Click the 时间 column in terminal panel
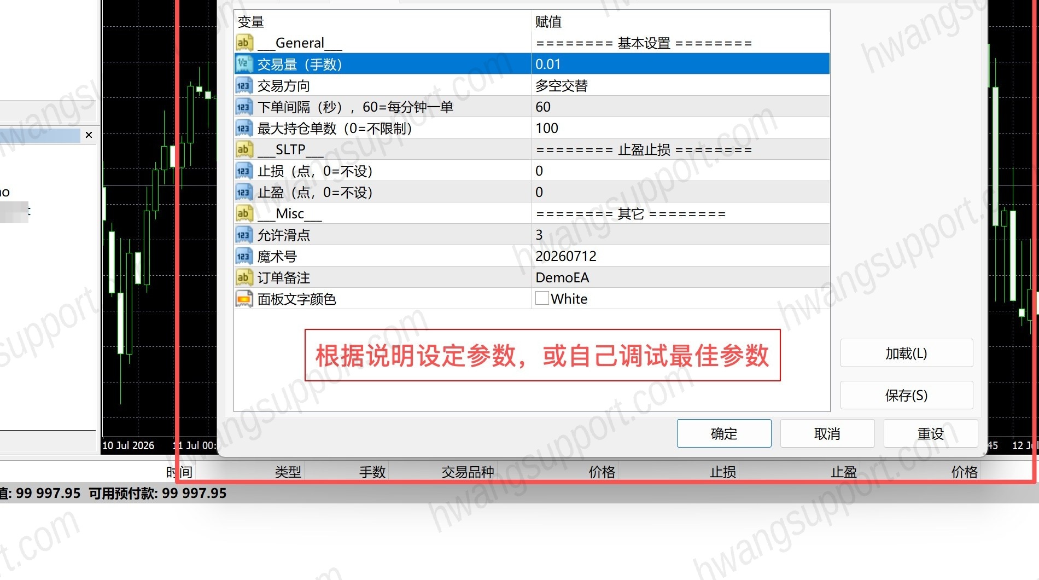This screenshot has height=580, width=1039. tap(179, 472)
